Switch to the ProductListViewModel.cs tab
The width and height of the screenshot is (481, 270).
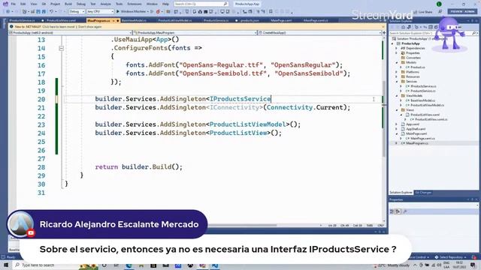(175, 20)
